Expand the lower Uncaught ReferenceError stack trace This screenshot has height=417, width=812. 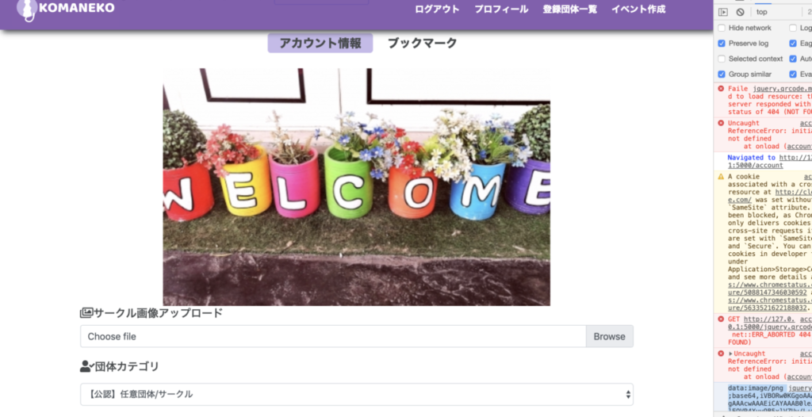(730, 354)
